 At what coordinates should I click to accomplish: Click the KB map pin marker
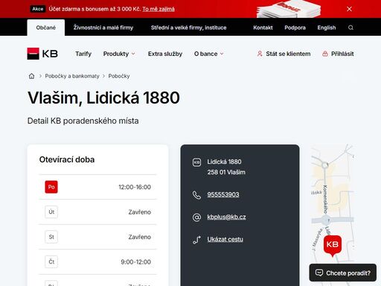[333, 246]
